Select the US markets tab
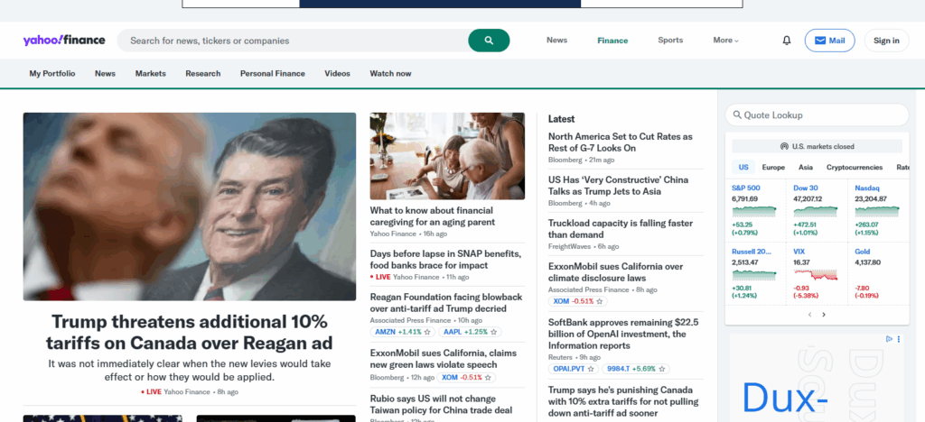 point(743,167)
